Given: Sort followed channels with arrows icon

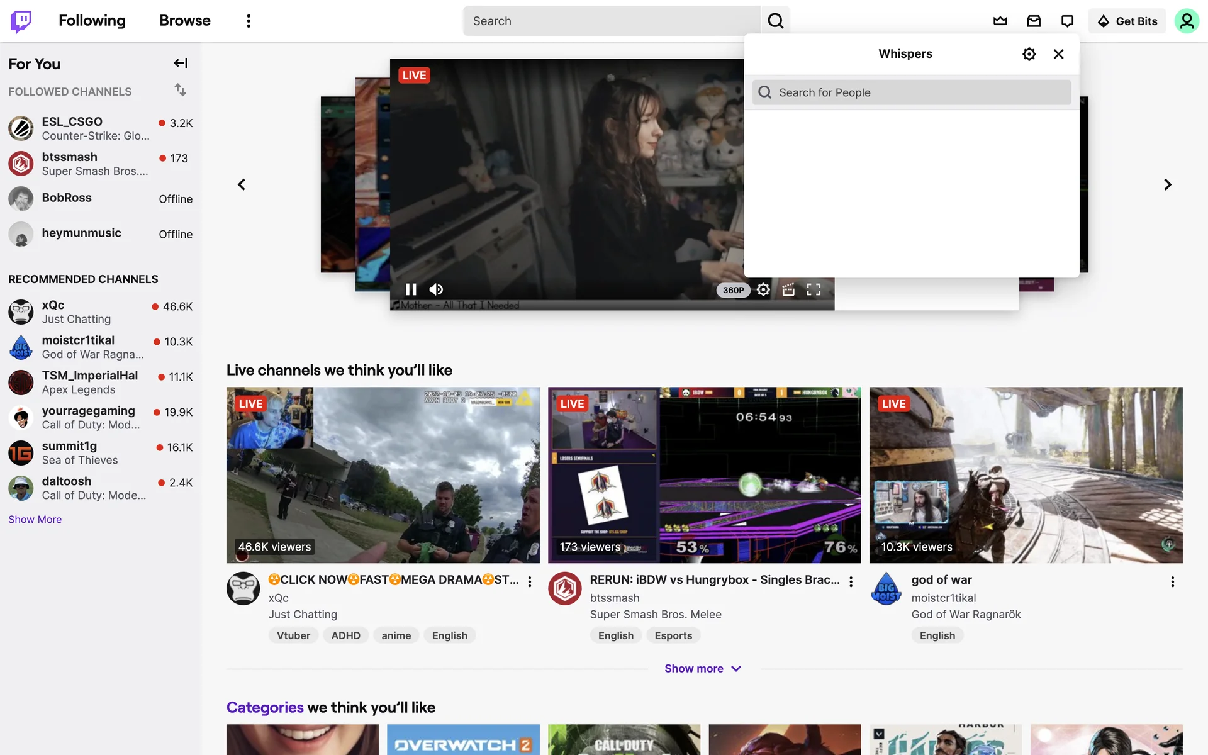Looking at the screenshot, I should click(180, 90).
